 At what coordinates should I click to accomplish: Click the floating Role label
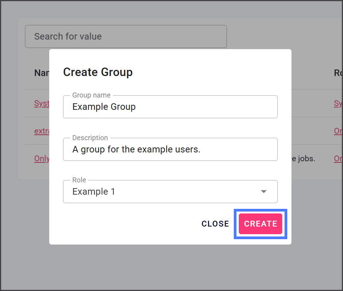[x=79, y=180]
